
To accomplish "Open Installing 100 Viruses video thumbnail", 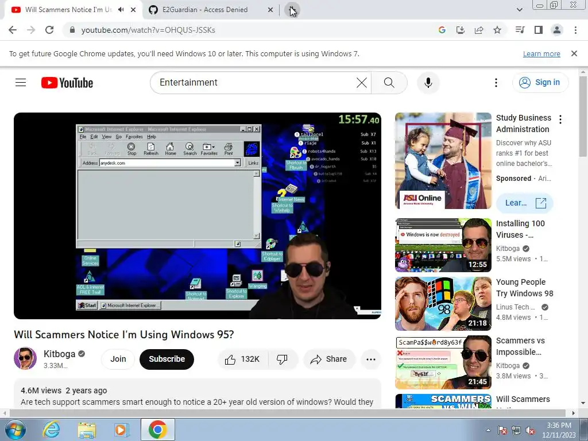I will click(443, 245).
